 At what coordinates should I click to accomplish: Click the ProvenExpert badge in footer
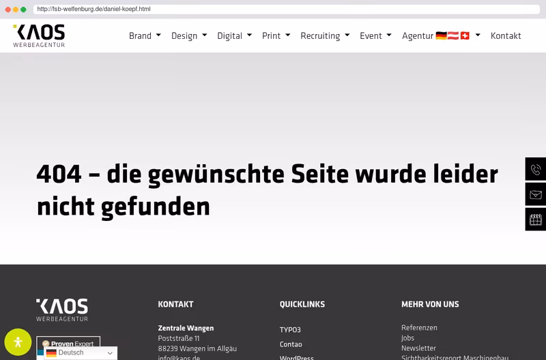[x=68, y=342]
